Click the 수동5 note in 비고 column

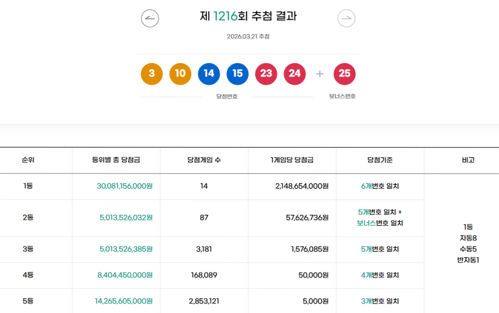click(468, 249)
